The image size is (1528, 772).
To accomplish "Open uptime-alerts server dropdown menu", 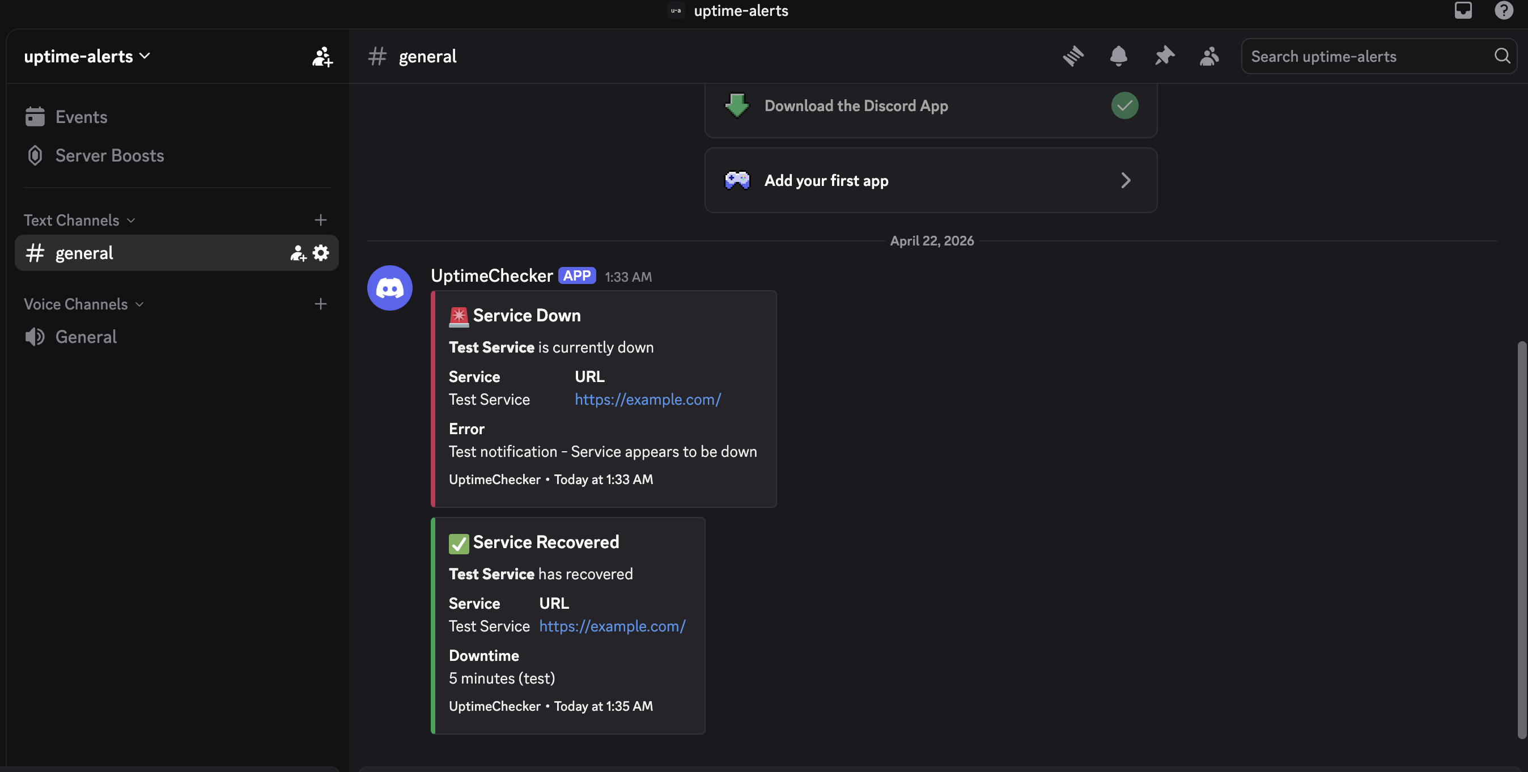I will click(x=87, y=56).
